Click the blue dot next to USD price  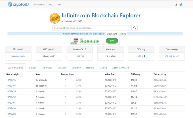click(54, 49)
